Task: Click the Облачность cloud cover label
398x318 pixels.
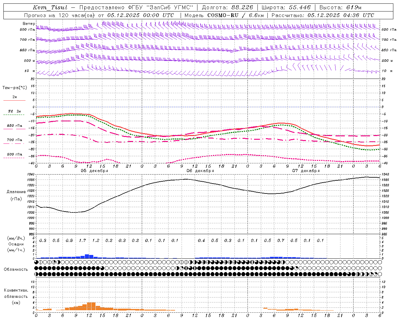Action: pyautogui.click(x=16, y=270)
